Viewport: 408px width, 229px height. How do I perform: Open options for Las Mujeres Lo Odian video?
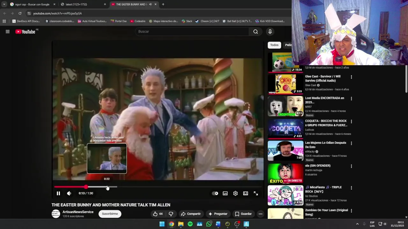pyautogui.click(x=352, y=143)
